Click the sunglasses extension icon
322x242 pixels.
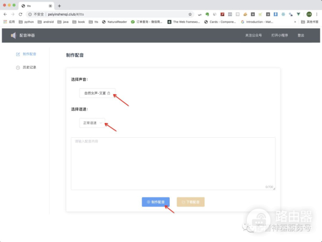click(200, 14)
